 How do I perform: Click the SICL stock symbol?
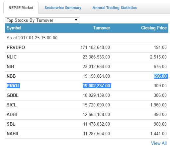tap(12, 105)
